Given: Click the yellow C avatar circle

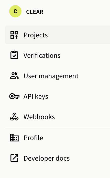Looking at the screenshot, I should tap(15, 11).
